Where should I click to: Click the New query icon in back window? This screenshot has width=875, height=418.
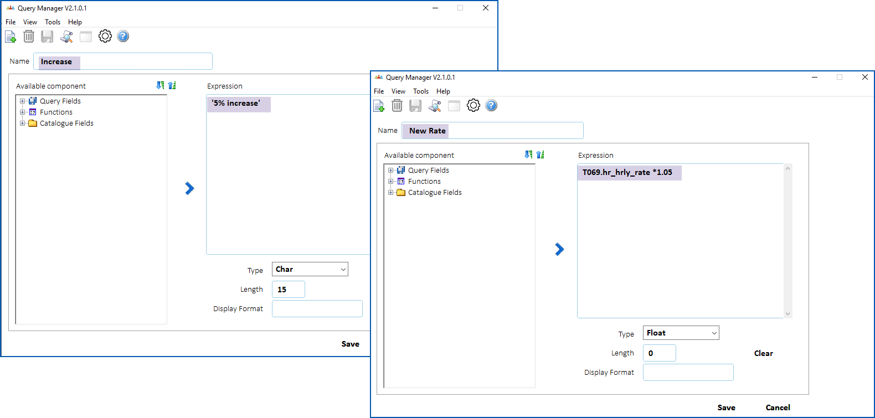click(11, 37)
